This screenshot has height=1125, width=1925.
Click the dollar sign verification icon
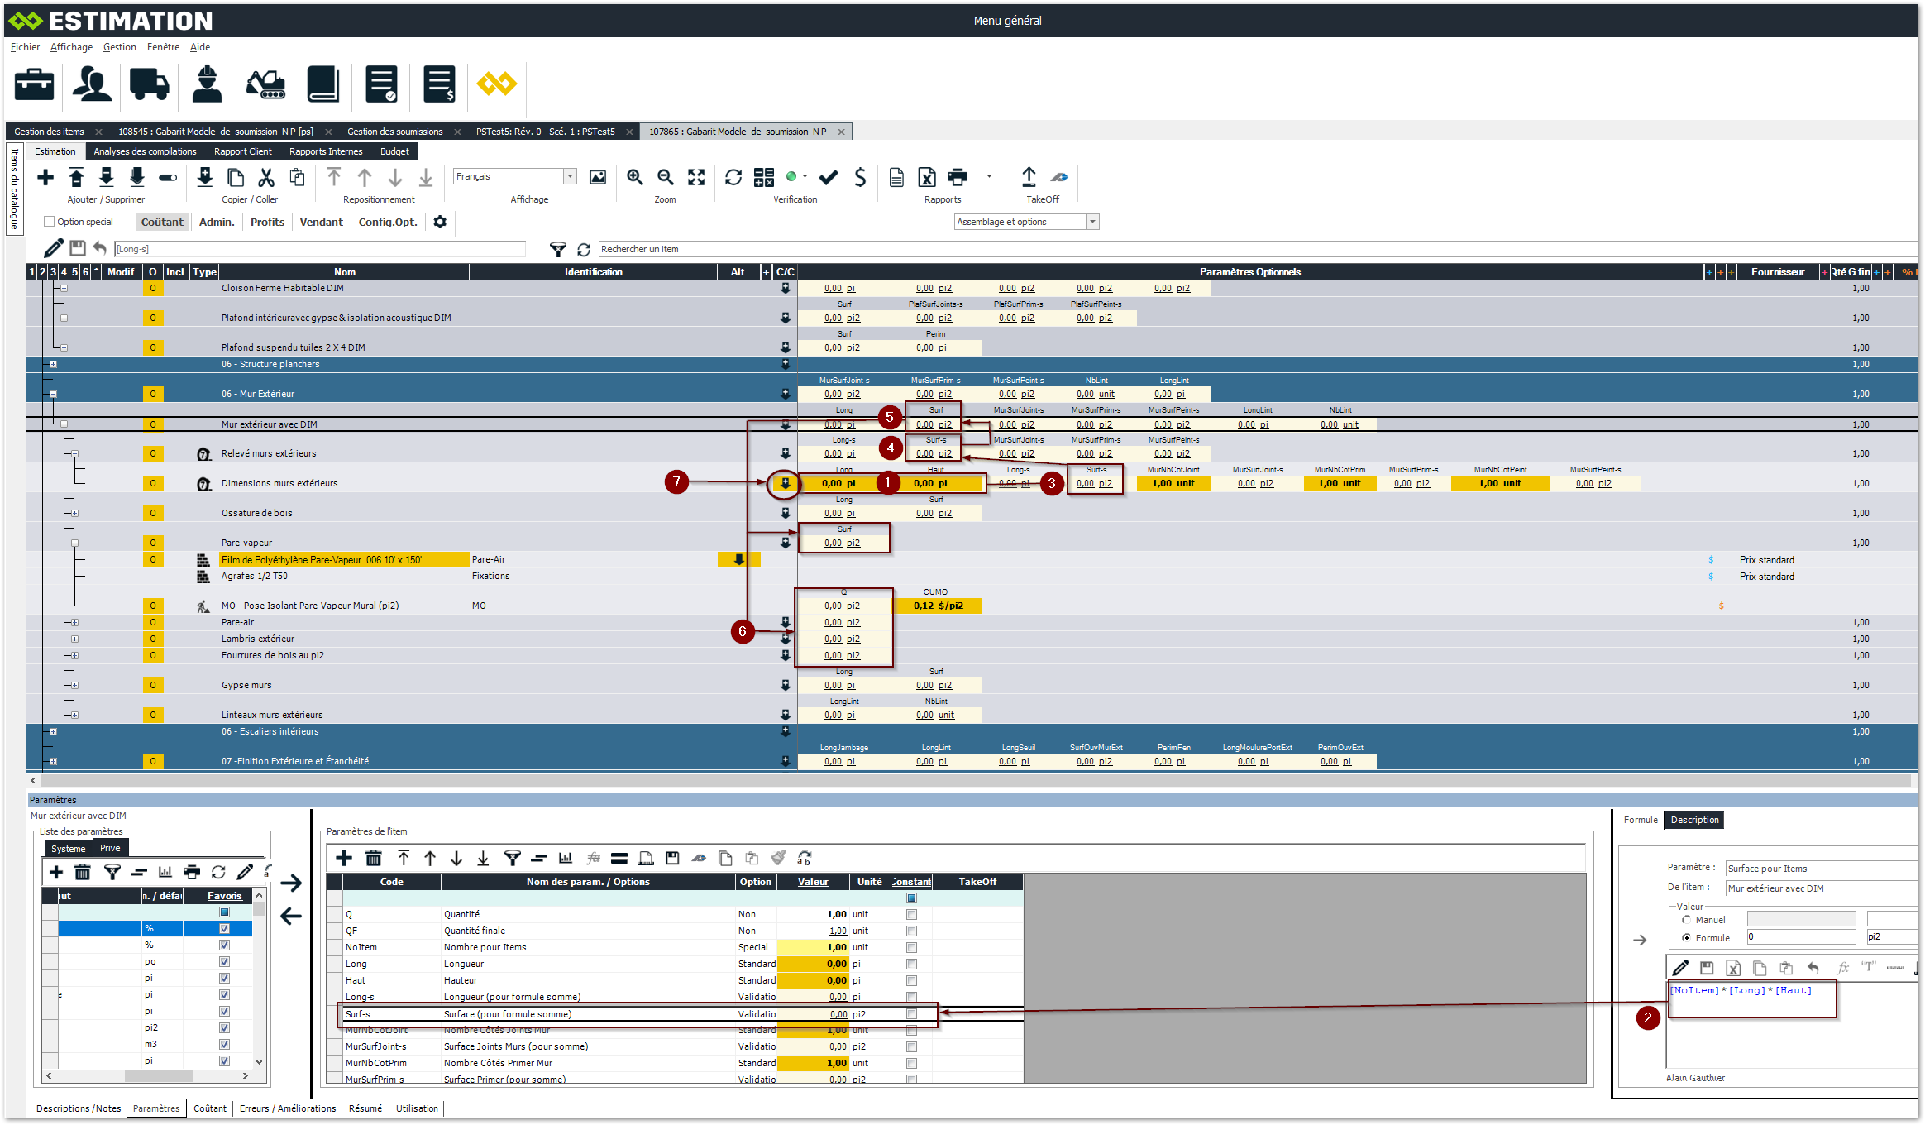click(x=860, y=177)
